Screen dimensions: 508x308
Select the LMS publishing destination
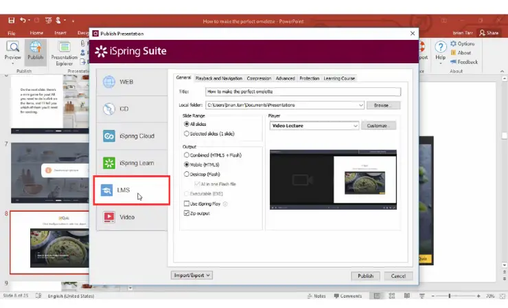(x=132, y=190)
